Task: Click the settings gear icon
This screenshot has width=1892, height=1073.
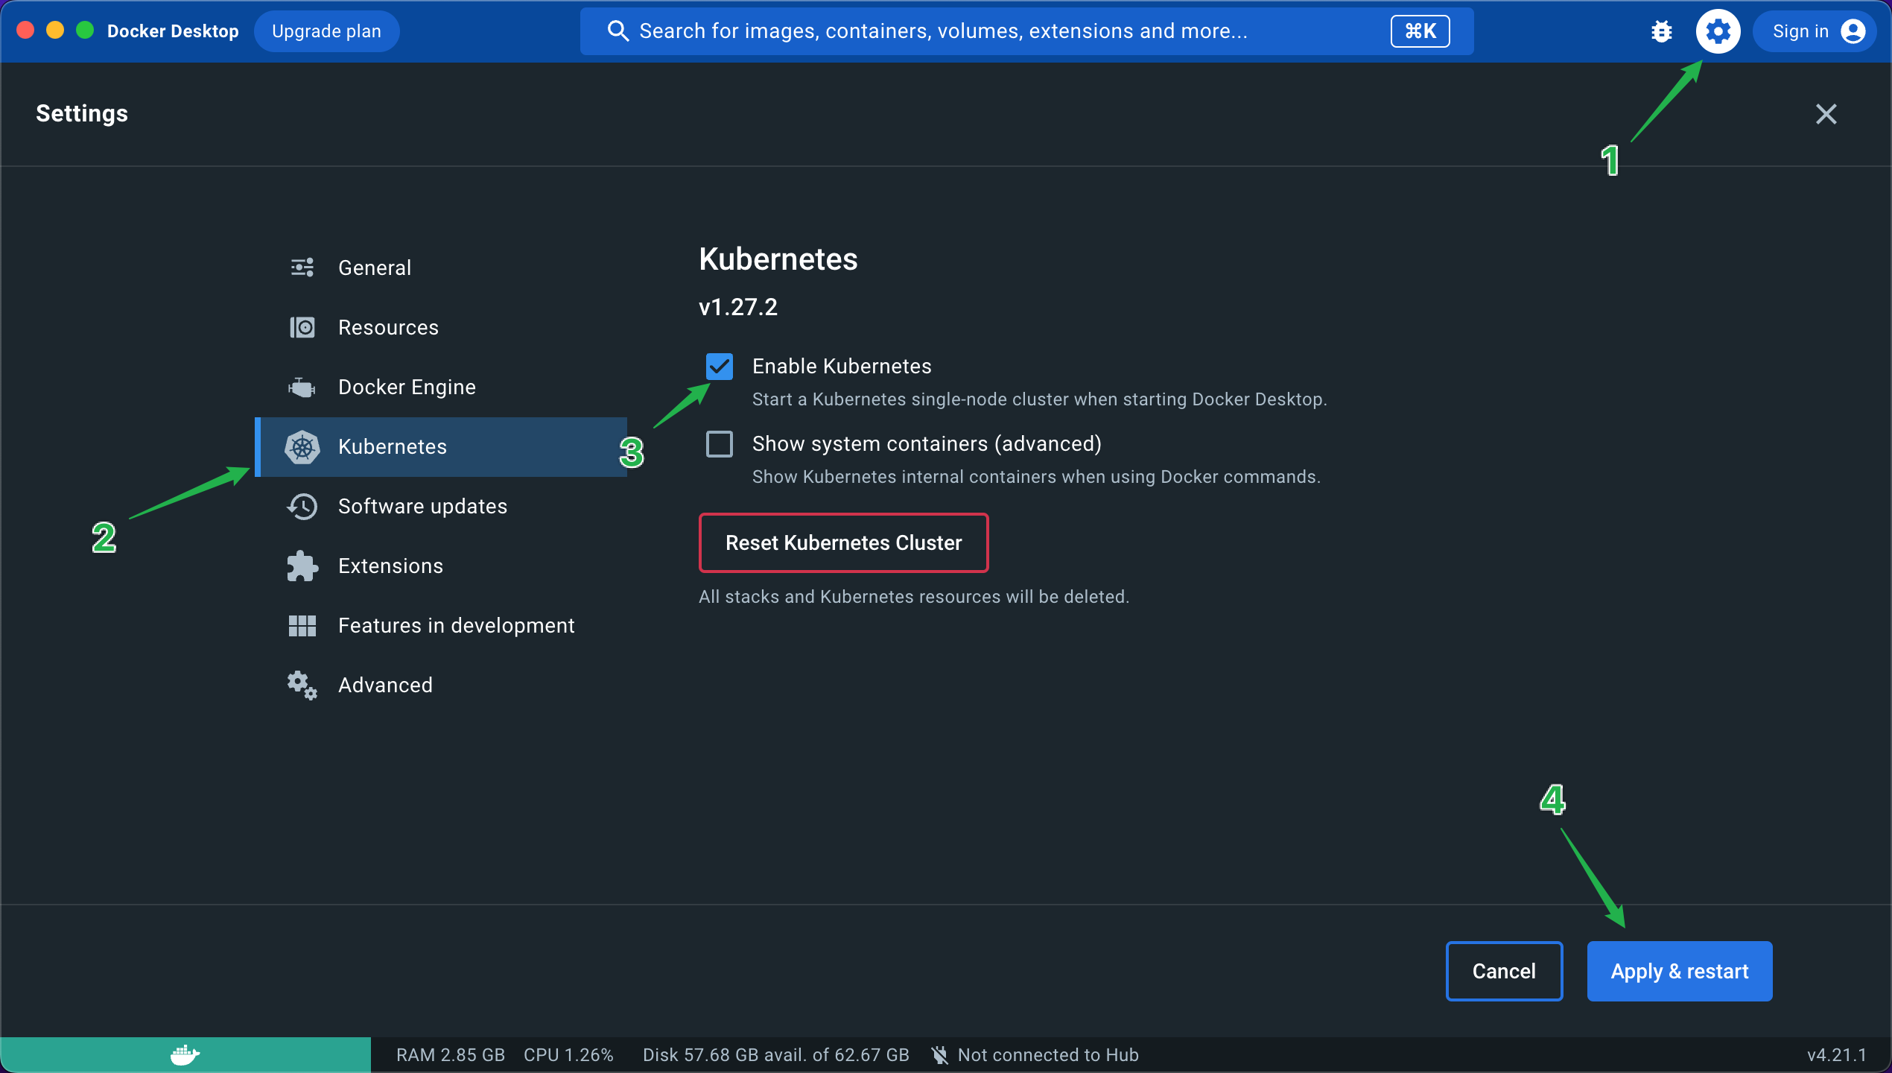Action: [x=1718, y=31]
